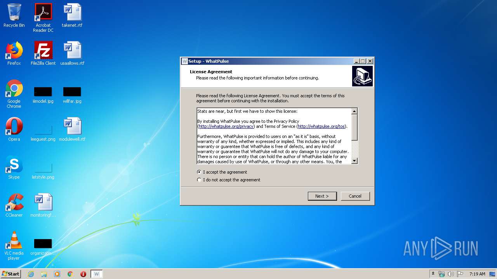Launch Acrobat Reader DC shortcut

(43, 18)
